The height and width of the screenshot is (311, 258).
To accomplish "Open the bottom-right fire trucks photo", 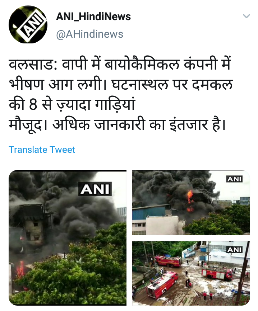I will click(x=191, y=273).
